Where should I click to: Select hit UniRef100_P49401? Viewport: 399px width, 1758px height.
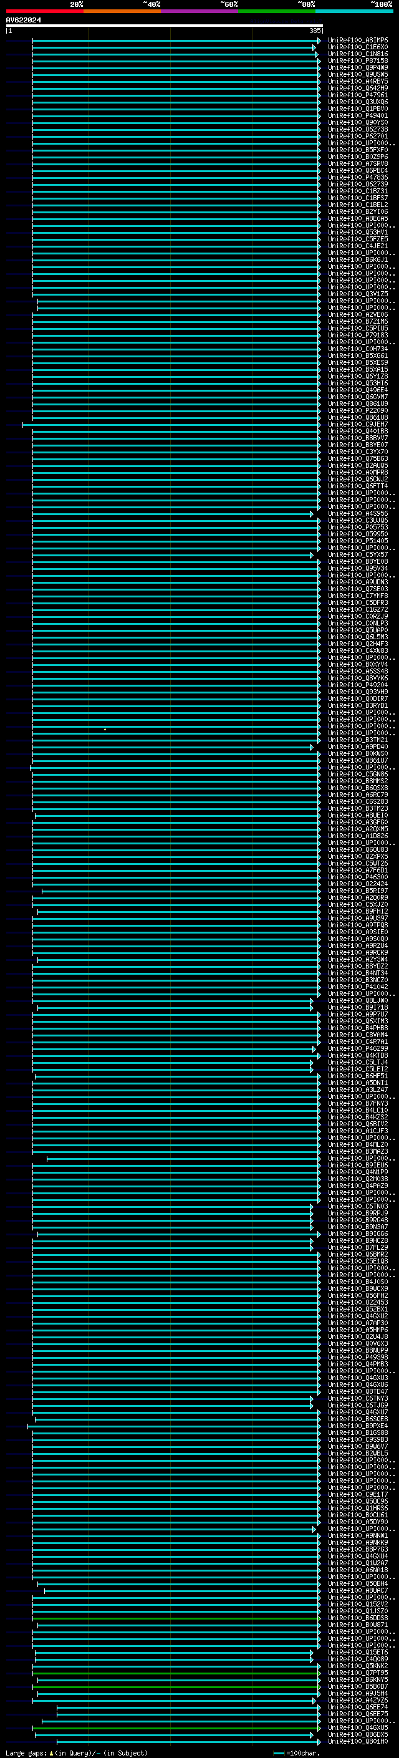coord(357,116)
